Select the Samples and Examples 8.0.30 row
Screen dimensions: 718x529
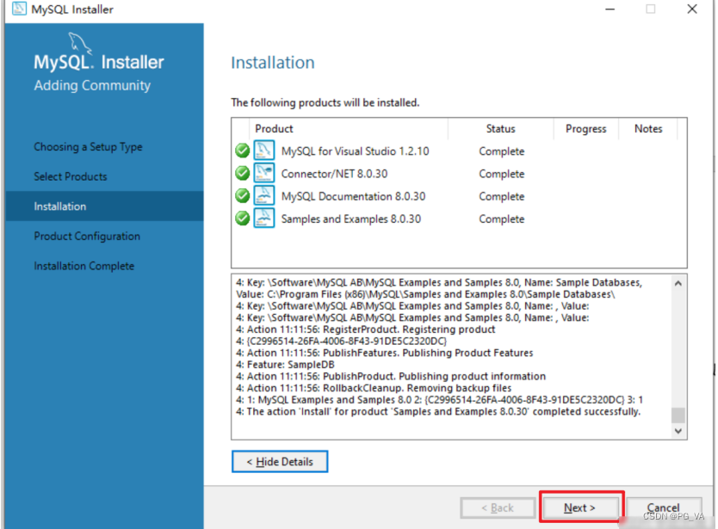(x=459, y=218)
